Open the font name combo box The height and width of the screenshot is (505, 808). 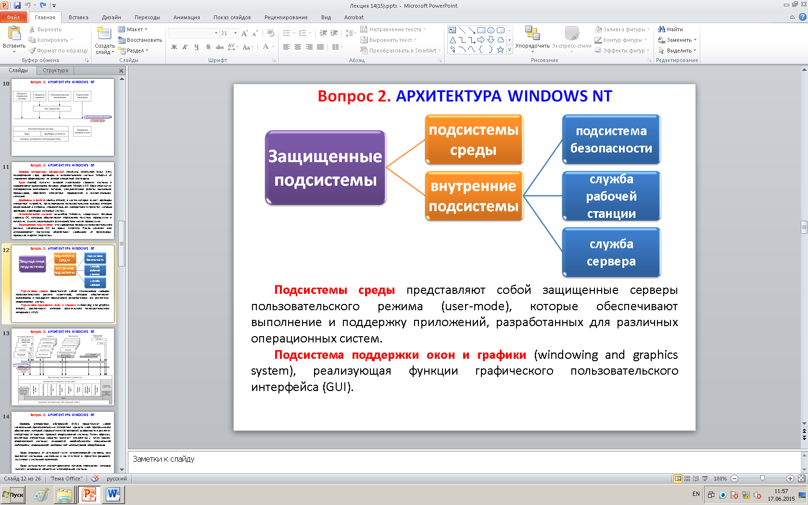tap(193, 33)
